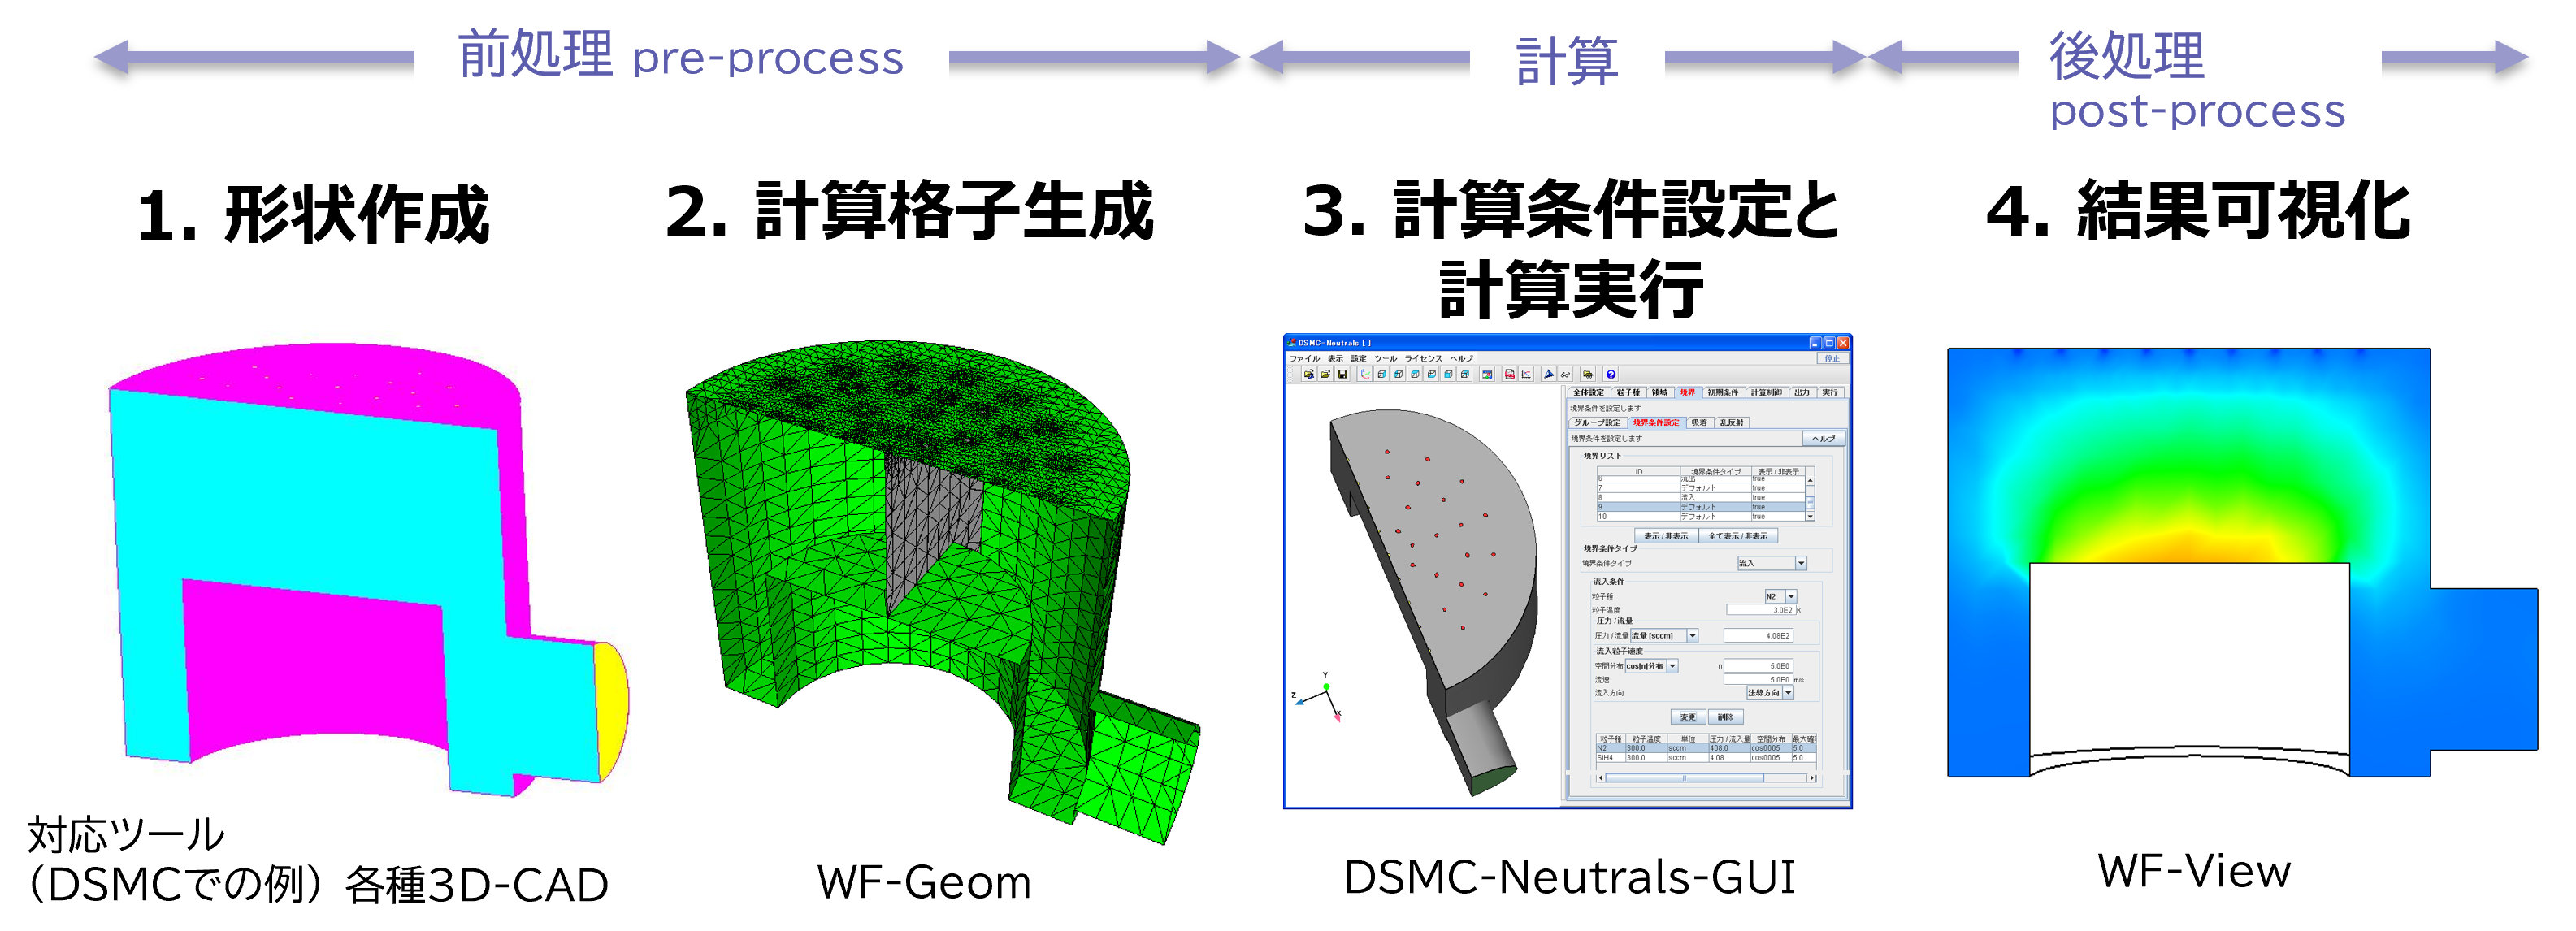This screenshot has height=931, width=2576.
Task: Select the SiH4 row in the particle table
Action: point(1706,758)
